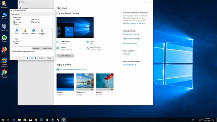The image size is (217, 122).
Task: Show hidden system tray icons
Action: click(197, 120)
